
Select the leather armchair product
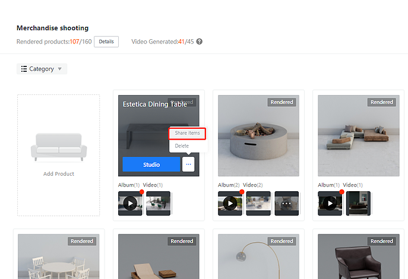point(358,256)
